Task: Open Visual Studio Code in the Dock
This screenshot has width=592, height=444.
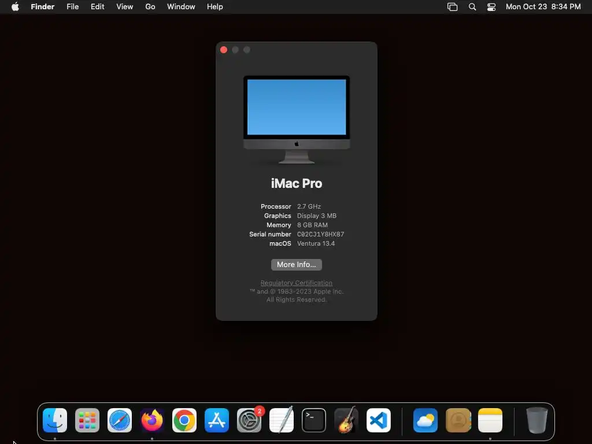Action: click(x=379, y=420)
